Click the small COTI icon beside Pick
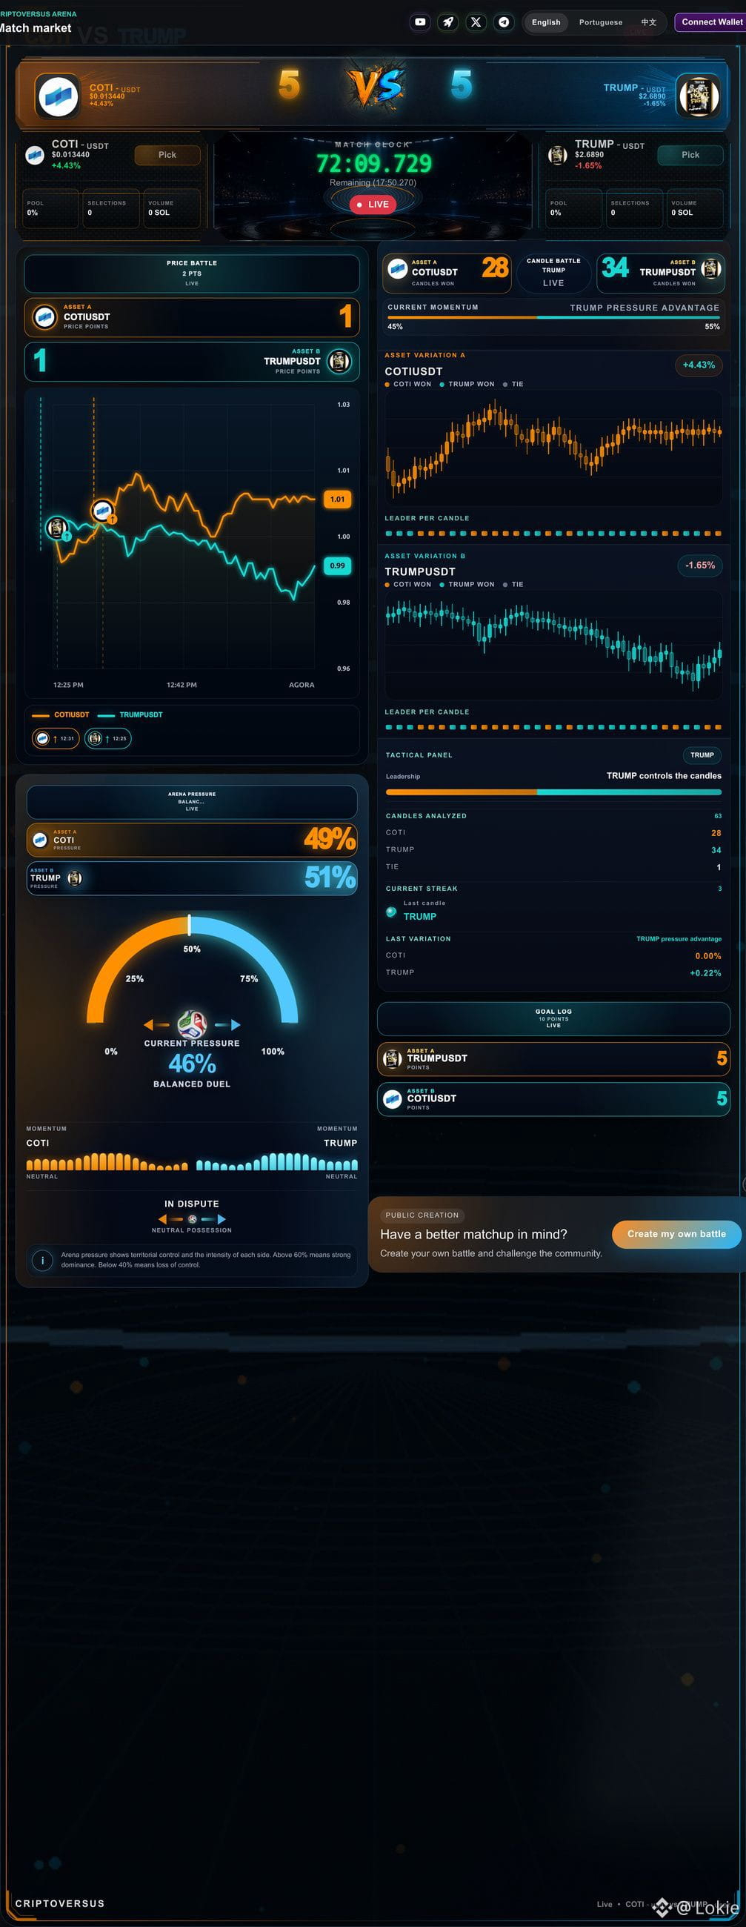This screenshot has height=1927, width=746. 34,155
